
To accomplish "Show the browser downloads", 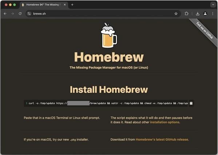I will pos(198,13).
